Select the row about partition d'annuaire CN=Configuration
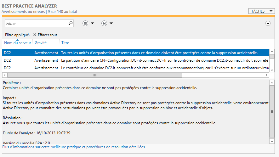Viewport: 279px width, 157px height. 136,60
